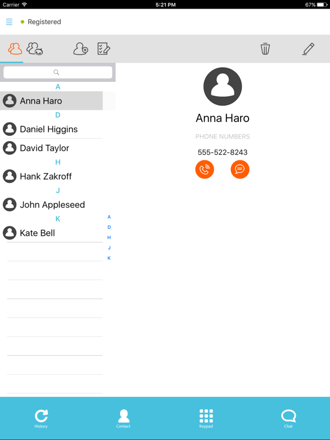Edit contact with pencil icon
The width and height of the screenshot is (330, 440).
point(308,49)
